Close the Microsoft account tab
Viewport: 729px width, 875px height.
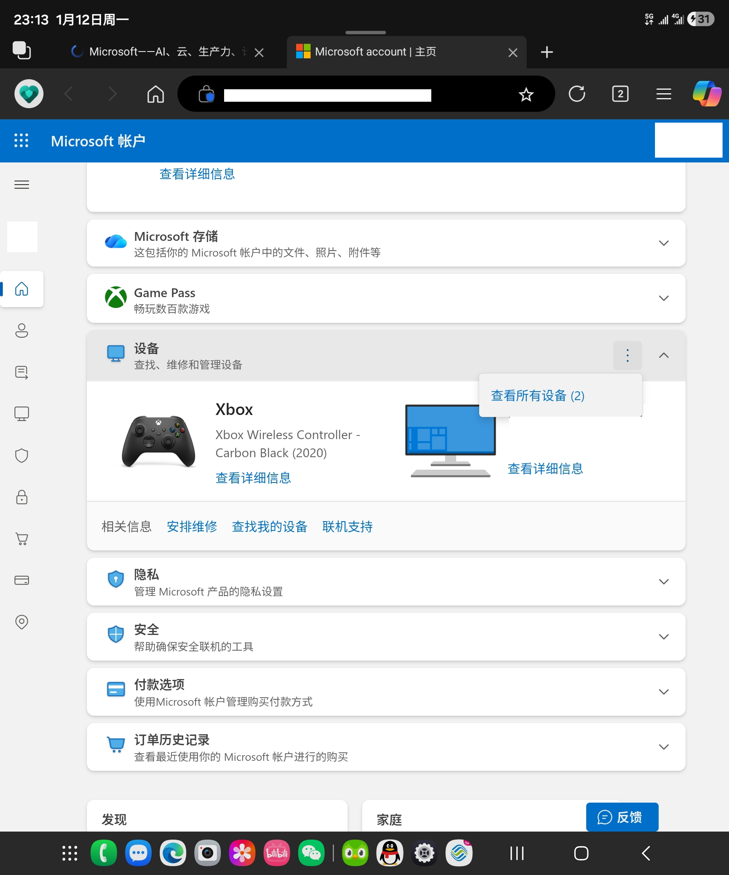click(513, 53)
